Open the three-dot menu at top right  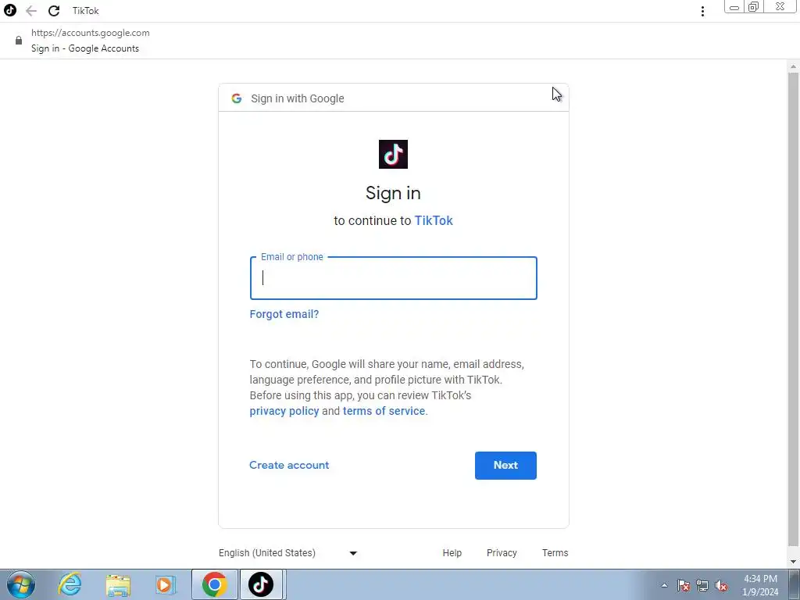coord(702,11)
